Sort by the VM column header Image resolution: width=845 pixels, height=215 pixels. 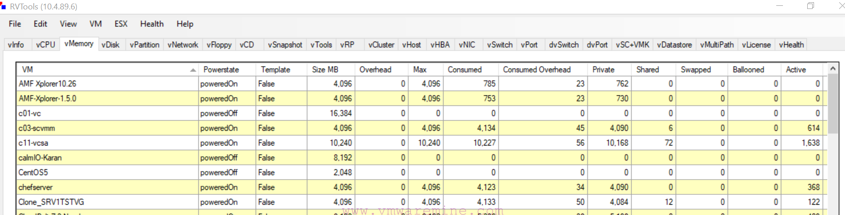[107, 69]
